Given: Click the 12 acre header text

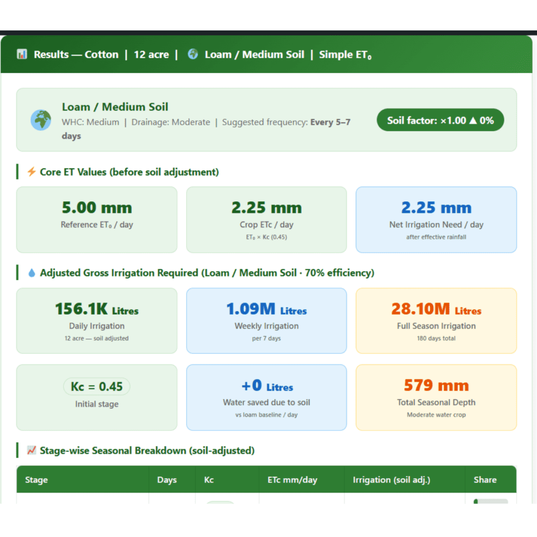Looking at the screenshot, I should click(x=151, y=55).
